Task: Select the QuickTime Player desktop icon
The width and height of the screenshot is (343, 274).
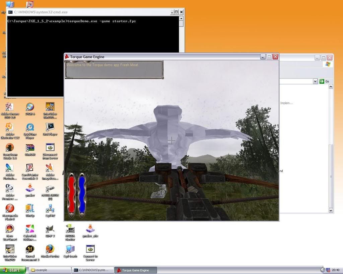Action: point(30,131)
